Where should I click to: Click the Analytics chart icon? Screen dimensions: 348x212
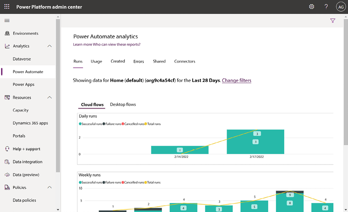[7, 46]
